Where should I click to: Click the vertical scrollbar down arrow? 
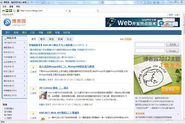(184, 119)
